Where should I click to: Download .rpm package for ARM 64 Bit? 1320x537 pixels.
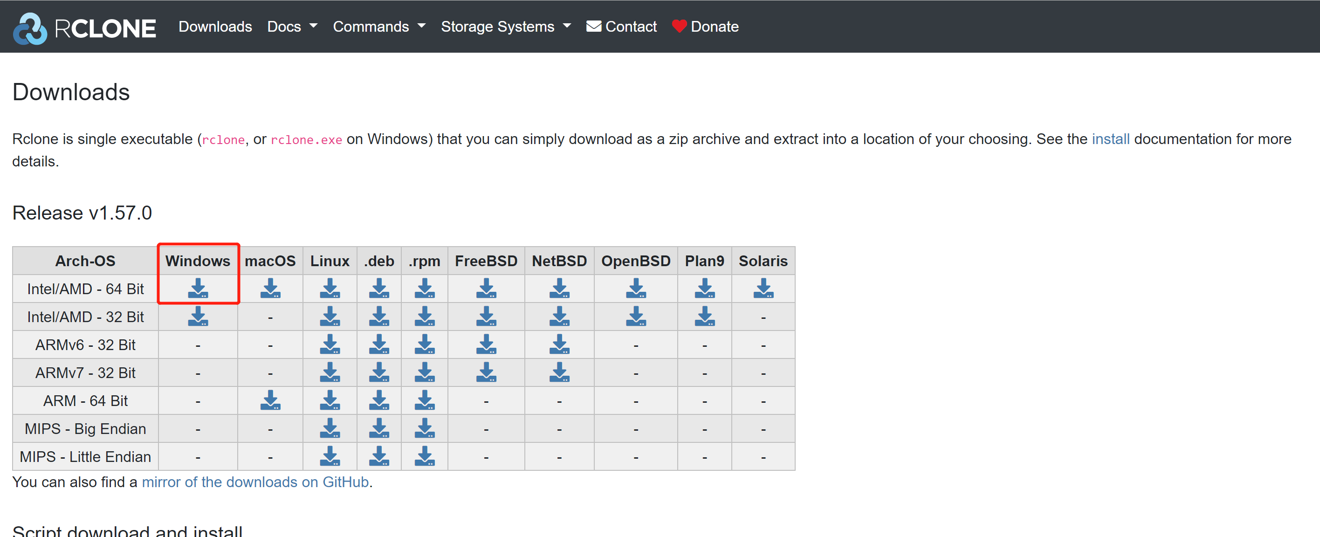coord(424,400)
